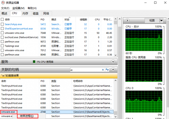Click the 服务 CPU 使用率 graph
This screenshot has width=169, height=119.
point(144,71)
